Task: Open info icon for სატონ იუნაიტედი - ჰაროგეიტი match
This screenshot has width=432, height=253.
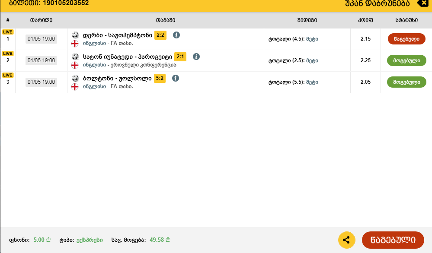Action: [196, 57]
